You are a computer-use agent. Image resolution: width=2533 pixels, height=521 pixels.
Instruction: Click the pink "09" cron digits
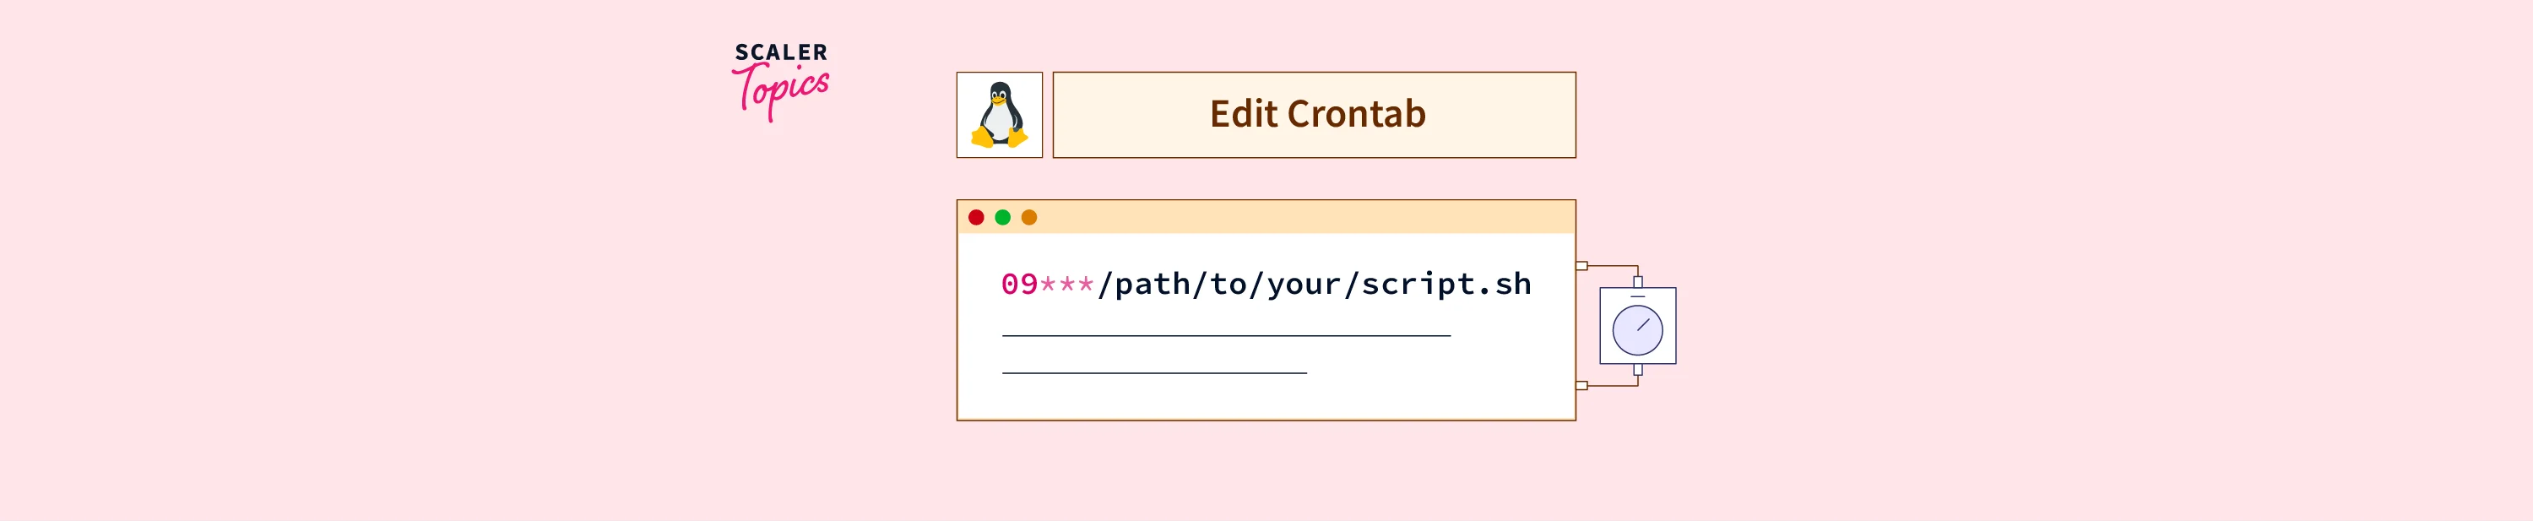pyautogui.click(x=1020, y=284)
